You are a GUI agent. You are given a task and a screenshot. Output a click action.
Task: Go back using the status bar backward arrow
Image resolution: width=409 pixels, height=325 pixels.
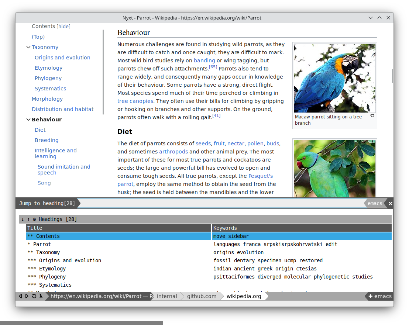[20, 296]
